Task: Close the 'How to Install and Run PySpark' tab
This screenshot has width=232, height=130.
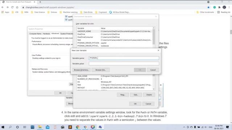Action: (x=34, y=2)
